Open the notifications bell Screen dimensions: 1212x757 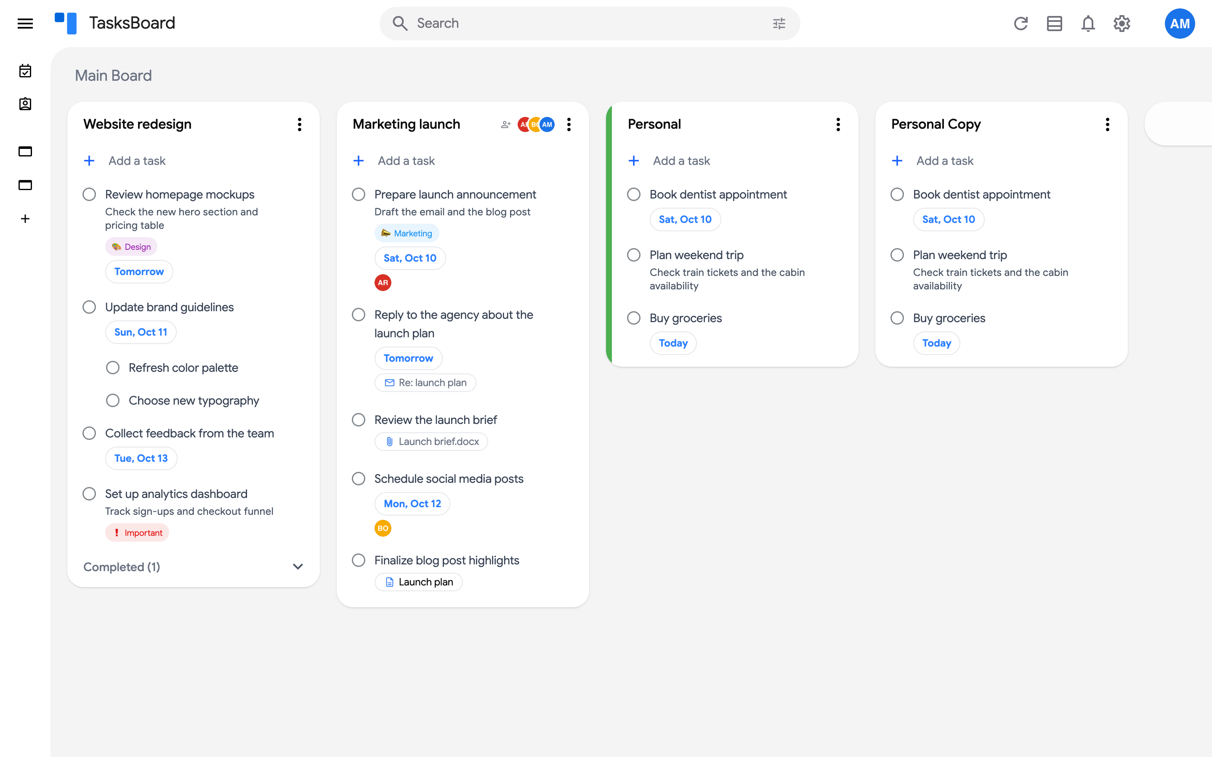[1088, 24]
